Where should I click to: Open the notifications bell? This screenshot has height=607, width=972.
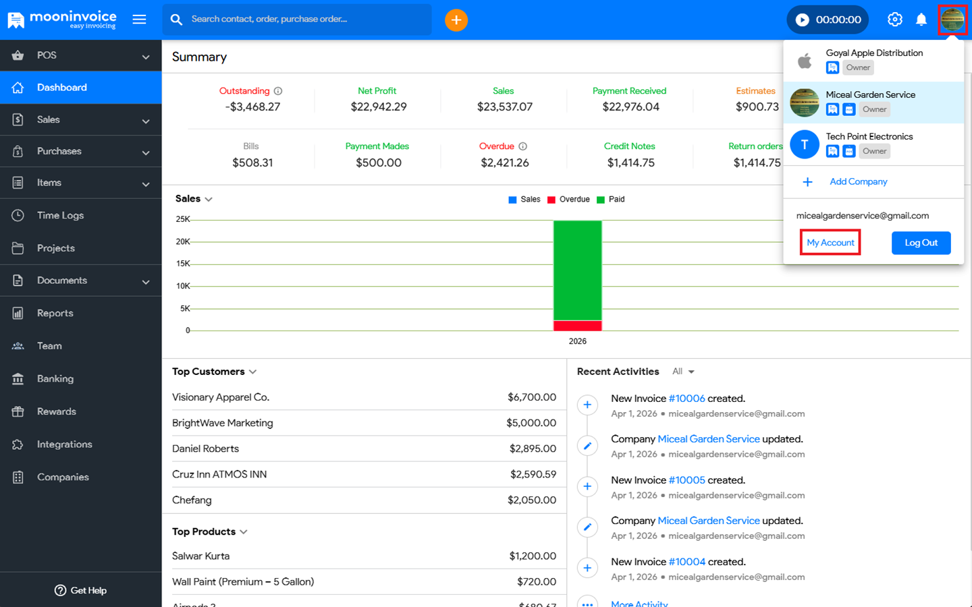click(x=921, y=20)
